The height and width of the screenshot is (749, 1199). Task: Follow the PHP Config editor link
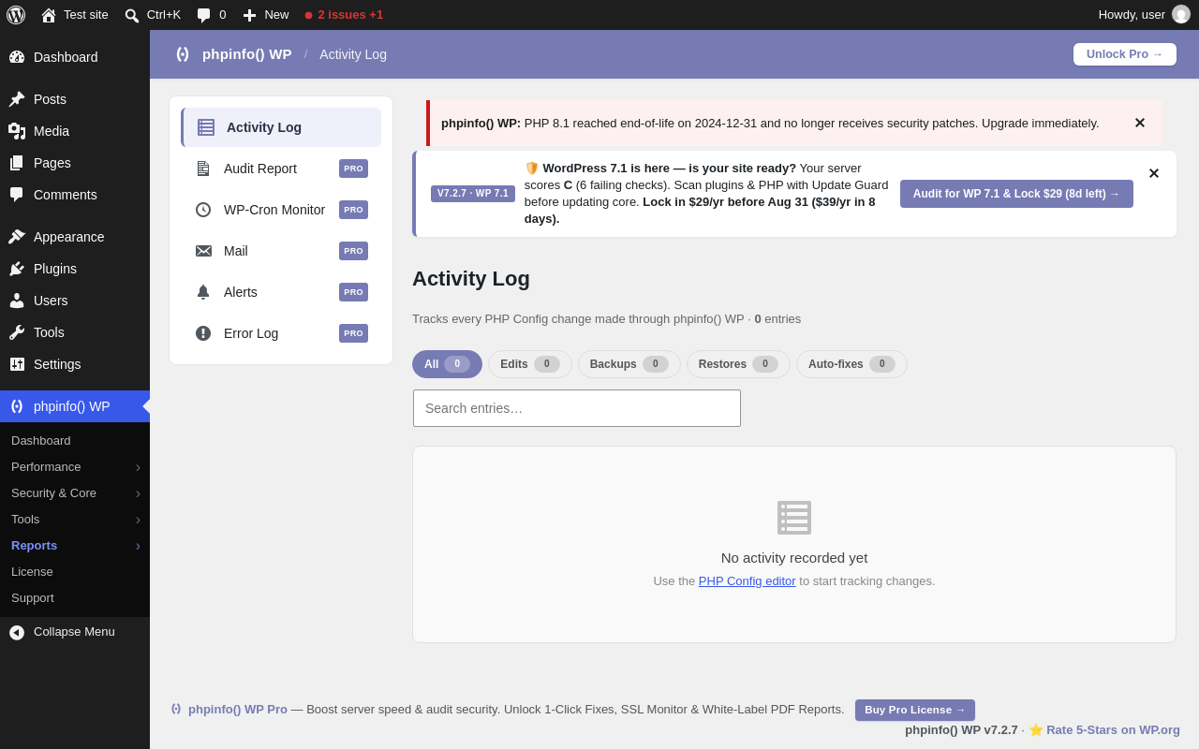747,580
